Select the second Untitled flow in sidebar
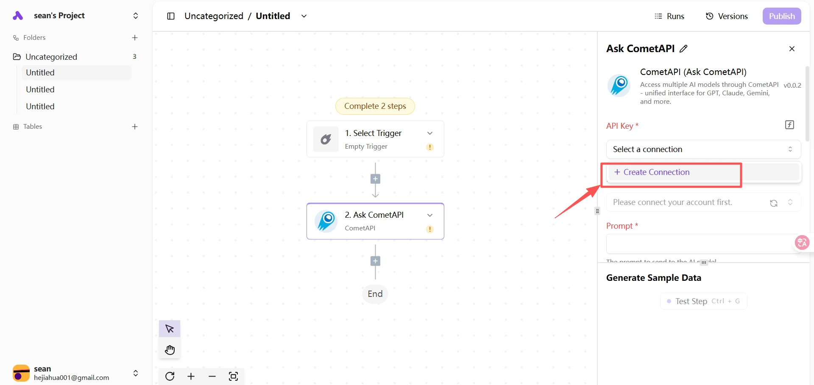Viewport: 814px width, 385px height. (x=76, y=89)
